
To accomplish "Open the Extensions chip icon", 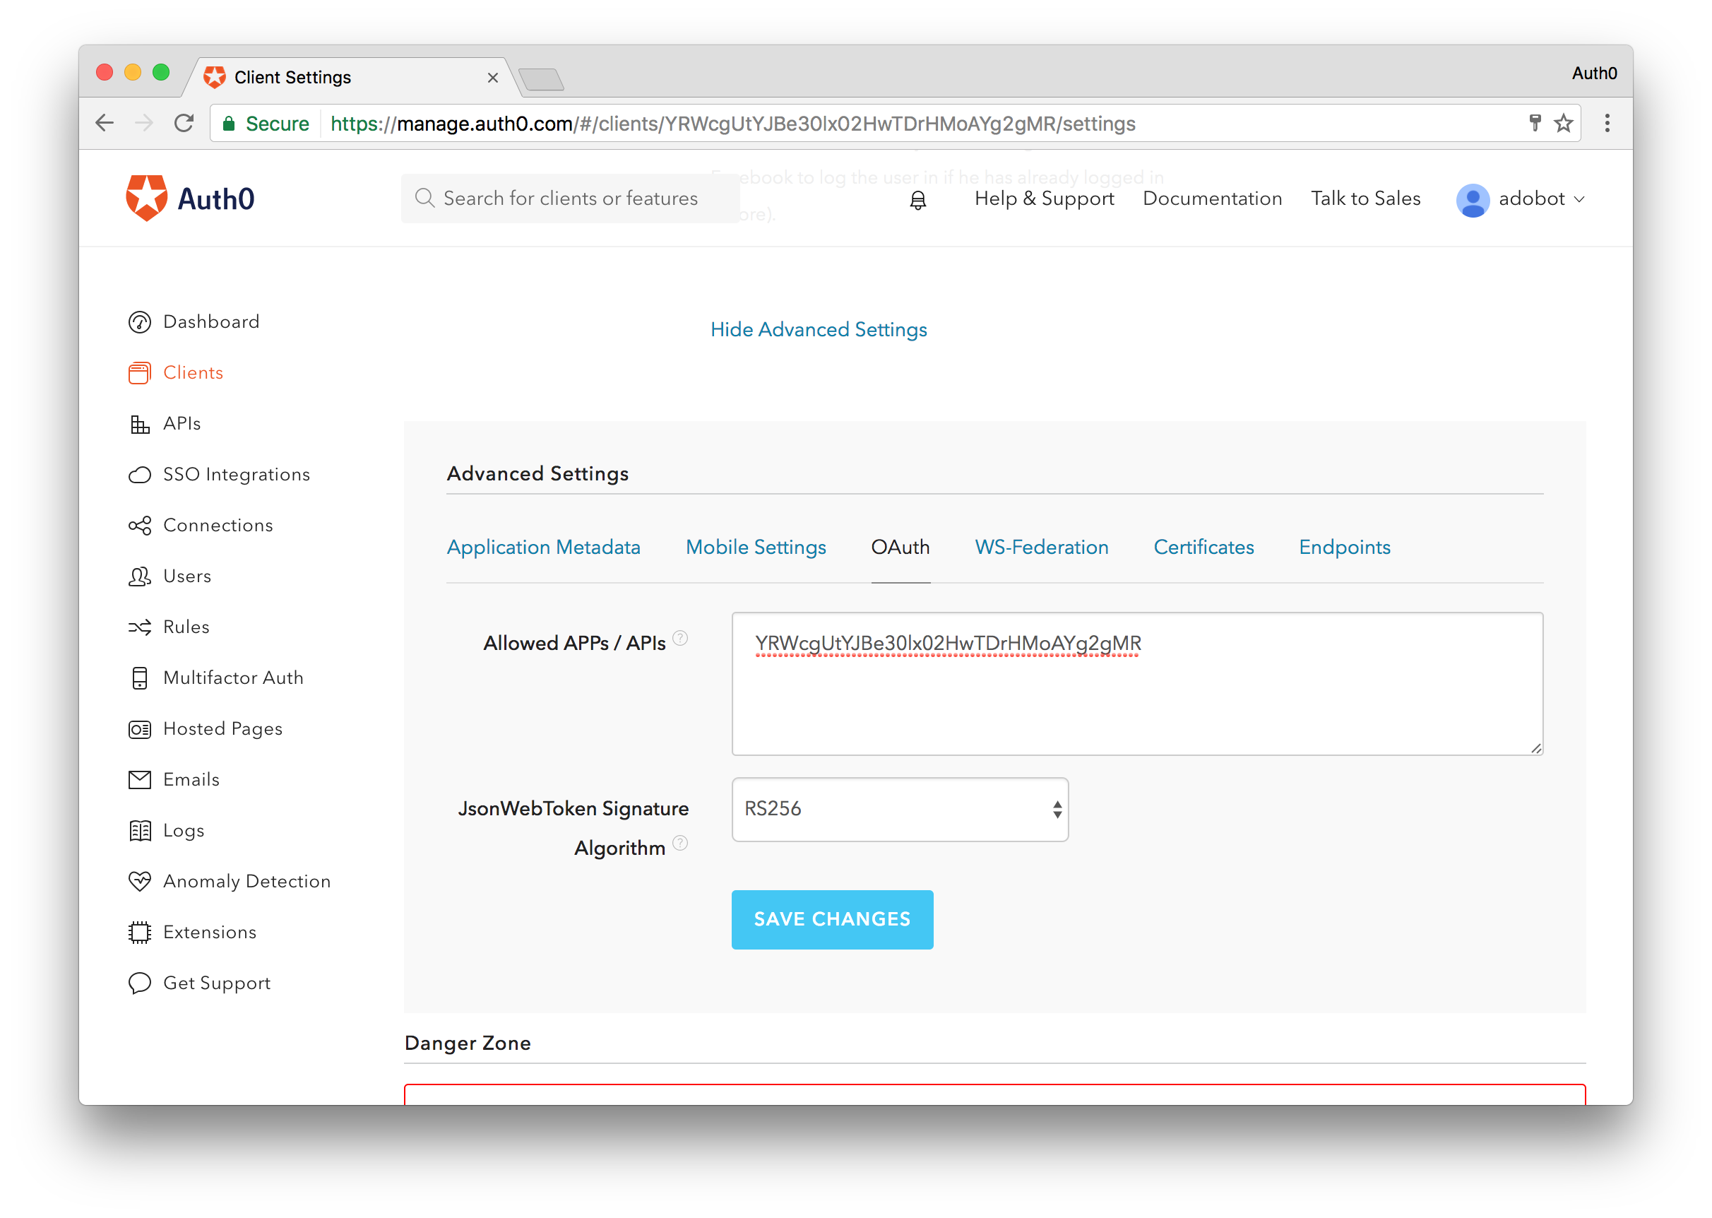I will click(x=139, y=933).
